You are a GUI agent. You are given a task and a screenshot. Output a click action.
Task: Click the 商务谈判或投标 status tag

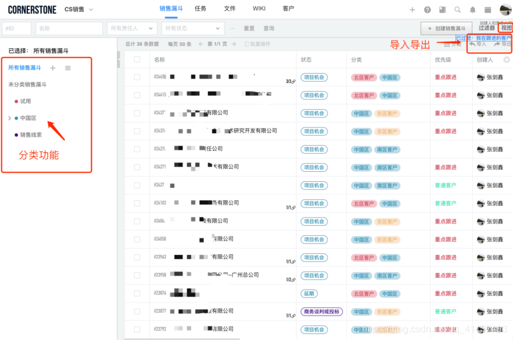pos(322,311)
